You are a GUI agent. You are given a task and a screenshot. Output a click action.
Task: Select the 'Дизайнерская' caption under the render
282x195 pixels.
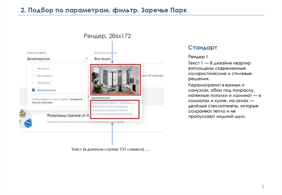[101, 98]
